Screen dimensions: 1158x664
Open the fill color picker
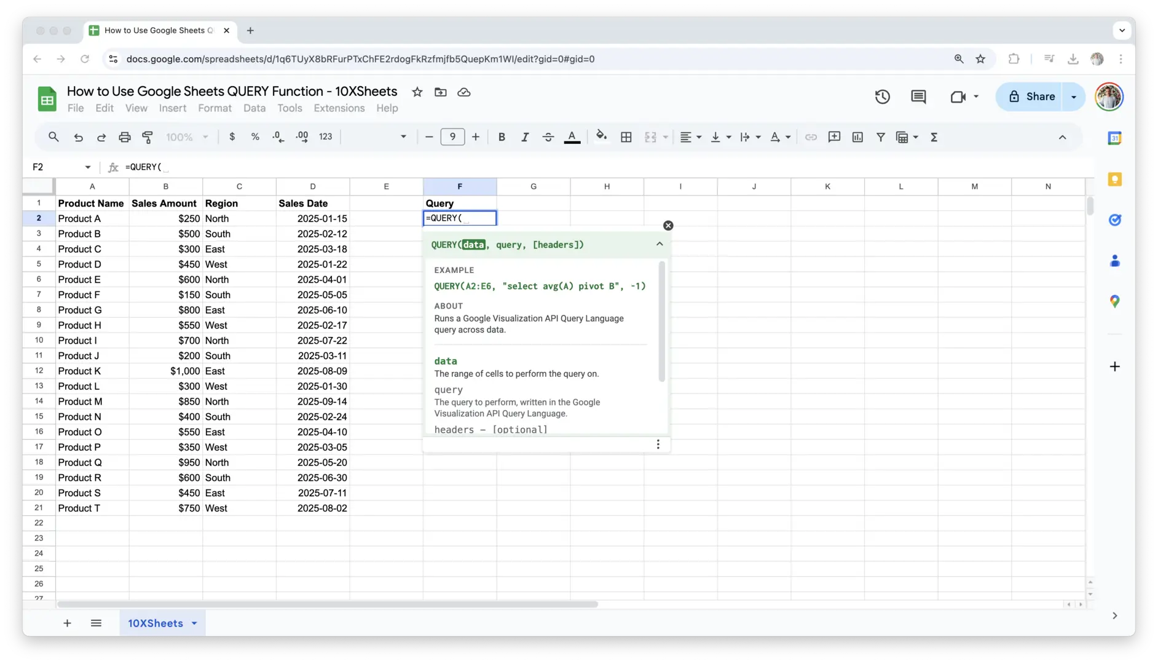(x=601, y=136)
